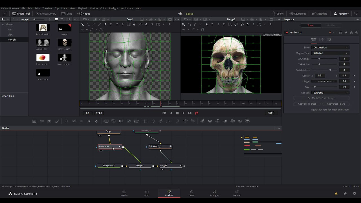Select the inspector Controls tab icon
The height and width of the screenshot is (203, 361).
click(314, 40)
